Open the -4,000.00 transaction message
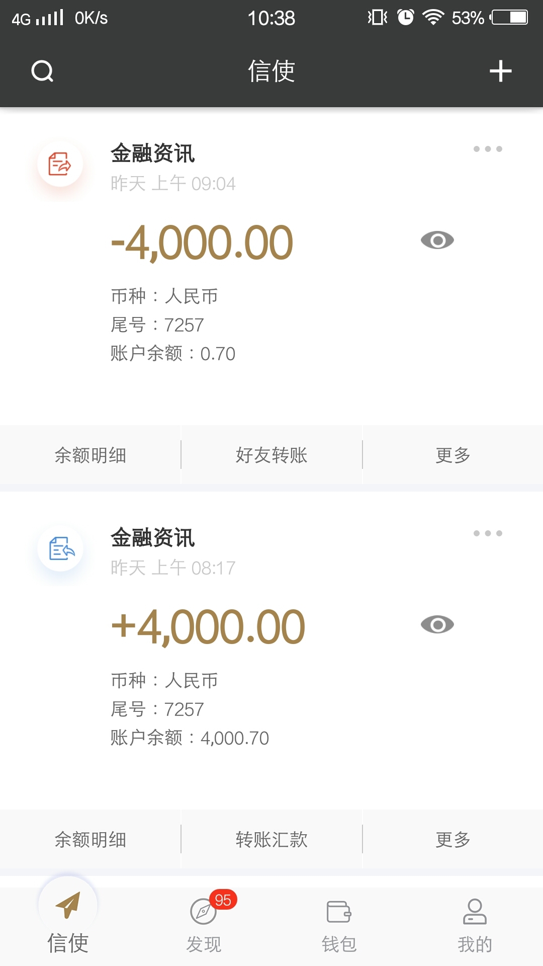Viewport: 543px width, 966px height. 202,244
